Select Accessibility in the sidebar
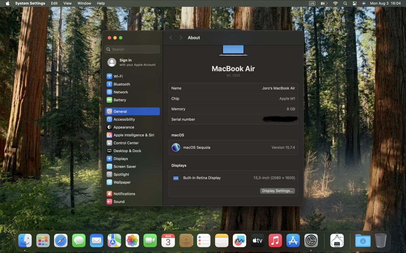 [x=132, y=119]
